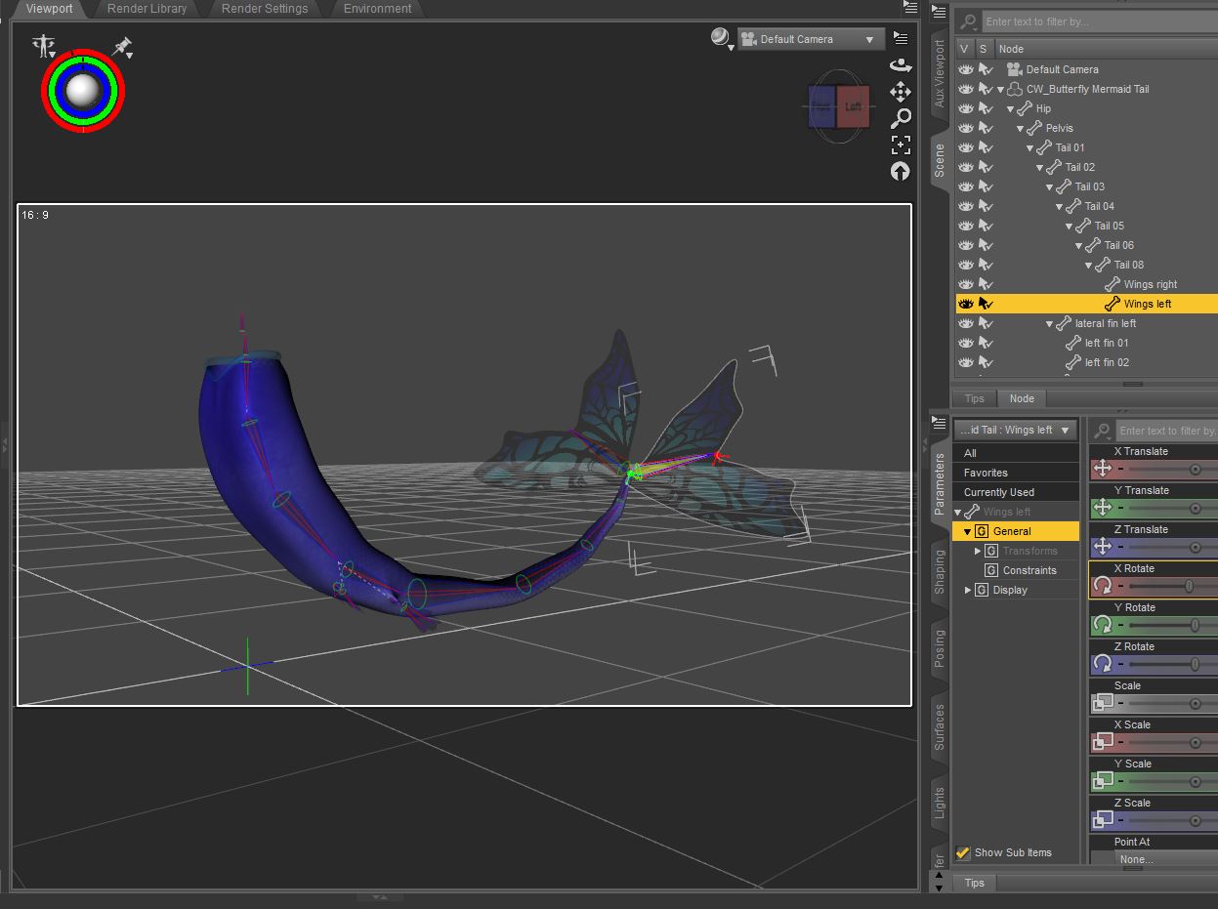The height and width of the screenshot is (909, 1218).
Task: Click the view cube in viewport
Action: pyautogui.click(x=838, y=106)
